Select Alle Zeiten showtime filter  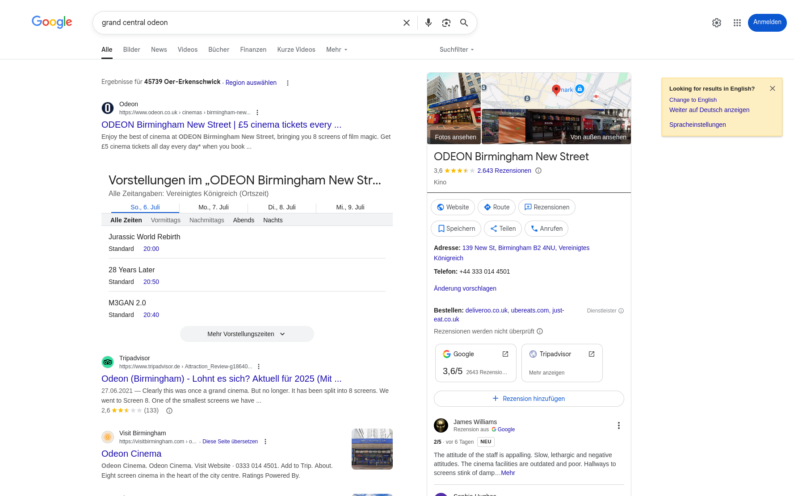pos(126,220)
